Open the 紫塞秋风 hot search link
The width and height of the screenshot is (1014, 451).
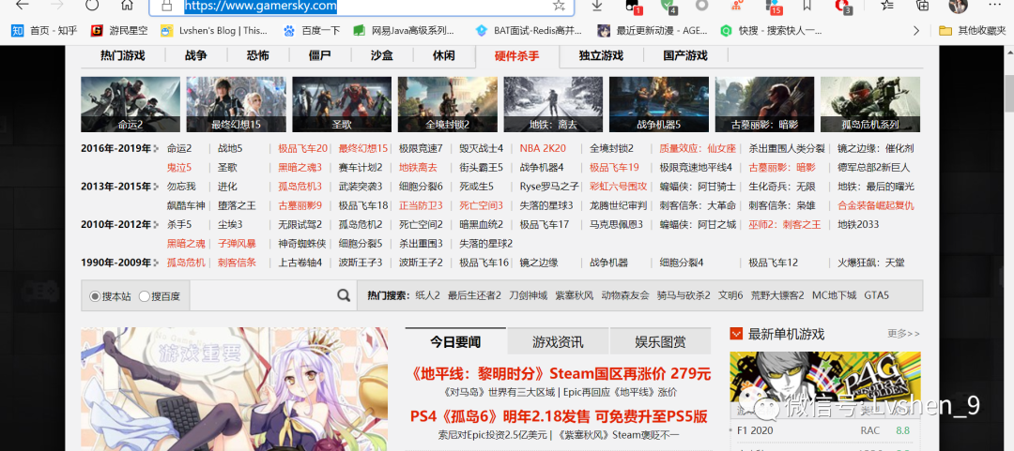point(575,296)
